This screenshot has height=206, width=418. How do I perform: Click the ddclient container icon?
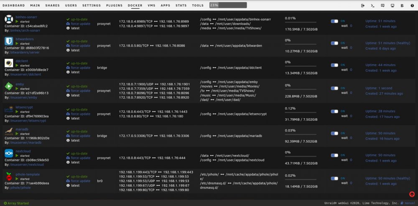coord(9,63)
